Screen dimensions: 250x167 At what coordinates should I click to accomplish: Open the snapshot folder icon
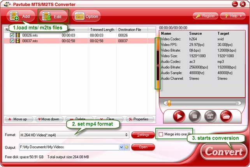tap(226, 116)
